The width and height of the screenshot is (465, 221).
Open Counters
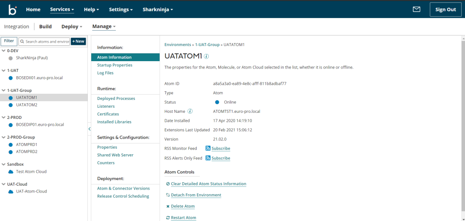point(106,163)
